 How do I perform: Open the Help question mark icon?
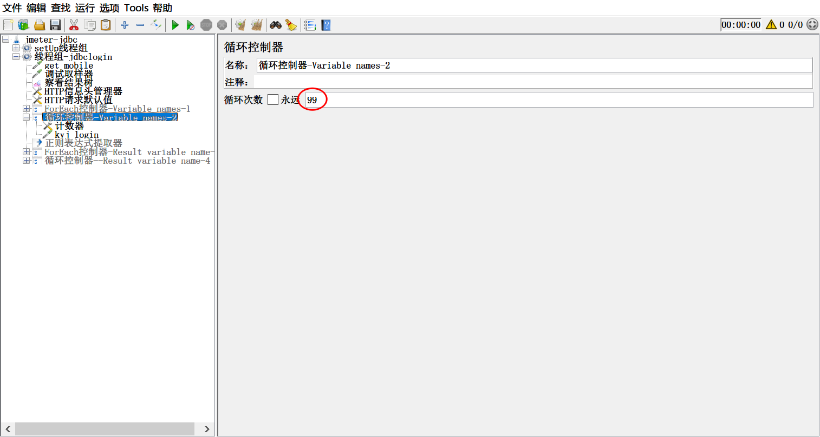[x=326, y=25]
